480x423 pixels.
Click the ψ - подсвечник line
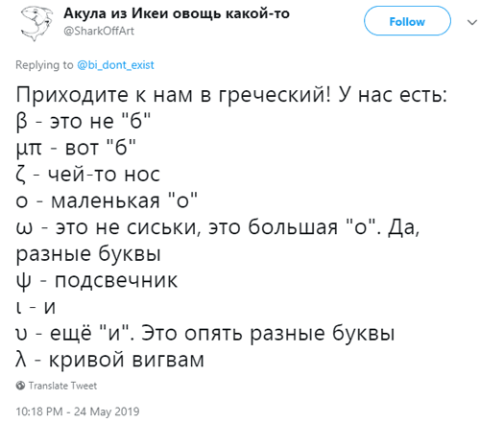pos(97,281)
